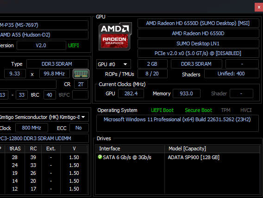This screenshot has width=263, height=198.
Task: Click the HVCI indicator
Action: 246,110
